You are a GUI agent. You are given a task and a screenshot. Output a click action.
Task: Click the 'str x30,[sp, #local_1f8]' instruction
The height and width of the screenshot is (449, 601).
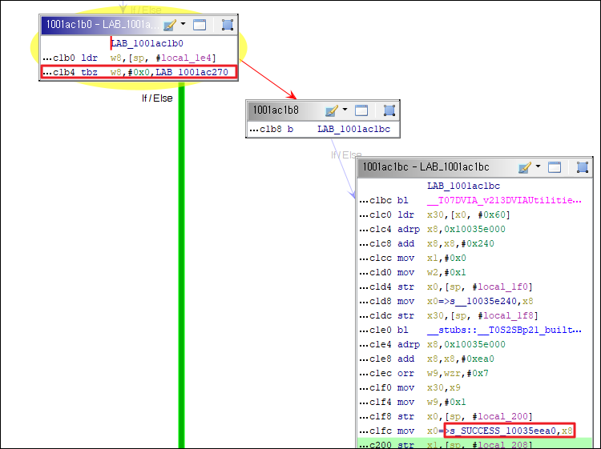tap(449, 315)
